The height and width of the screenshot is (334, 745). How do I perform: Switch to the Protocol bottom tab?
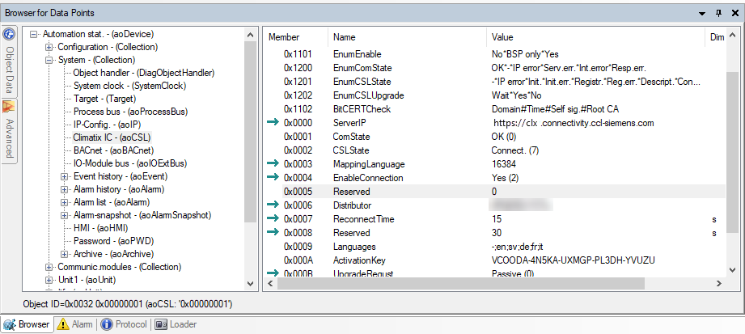pyautogui.click(x=124, y=324)
